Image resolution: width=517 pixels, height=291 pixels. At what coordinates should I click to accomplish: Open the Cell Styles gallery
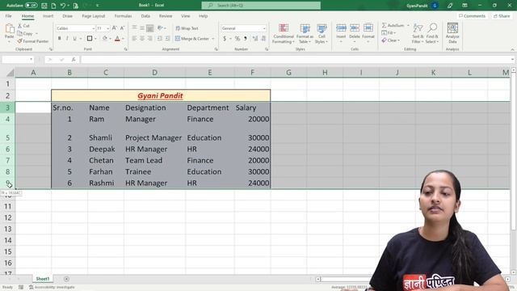(x=322, y=33)
